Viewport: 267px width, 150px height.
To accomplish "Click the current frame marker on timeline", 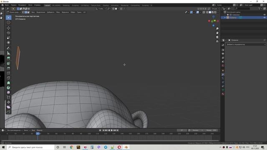I will (38, 134).
